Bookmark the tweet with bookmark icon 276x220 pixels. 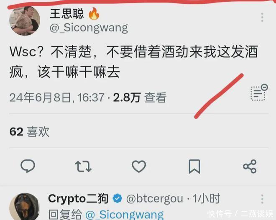click(x=194, y=166)
